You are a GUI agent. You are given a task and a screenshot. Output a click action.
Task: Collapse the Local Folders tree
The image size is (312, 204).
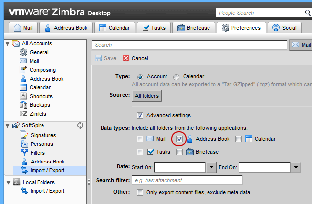pos(8,183)
